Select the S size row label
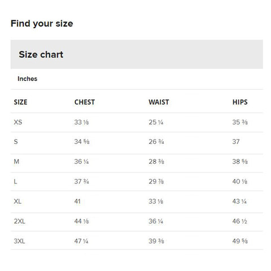This screenshot has width=271, height=271. (16, 142)
